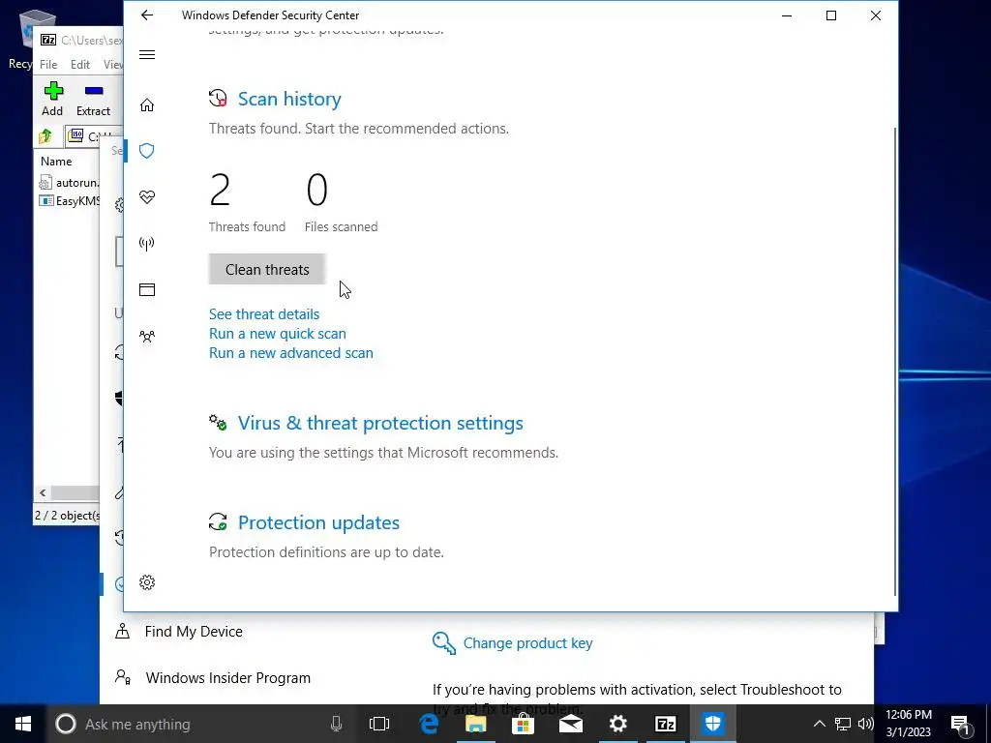The width and height of the screenshot is (991, 743).
Task: Switch to 7-Zip on the taskbar
Action: [x=666, y=724]
